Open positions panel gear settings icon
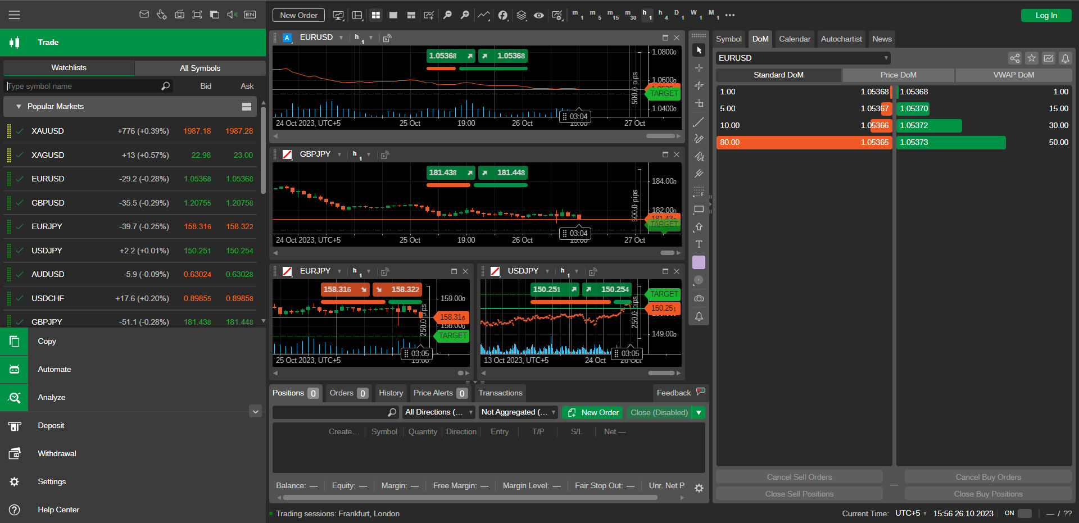This screenshot has height=523, width=1079. coord(699,488)
